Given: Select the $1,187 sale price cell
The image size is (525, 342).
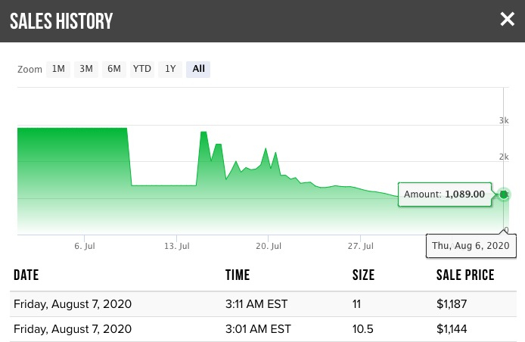Looking at the screenshot, I should point(452,304).
